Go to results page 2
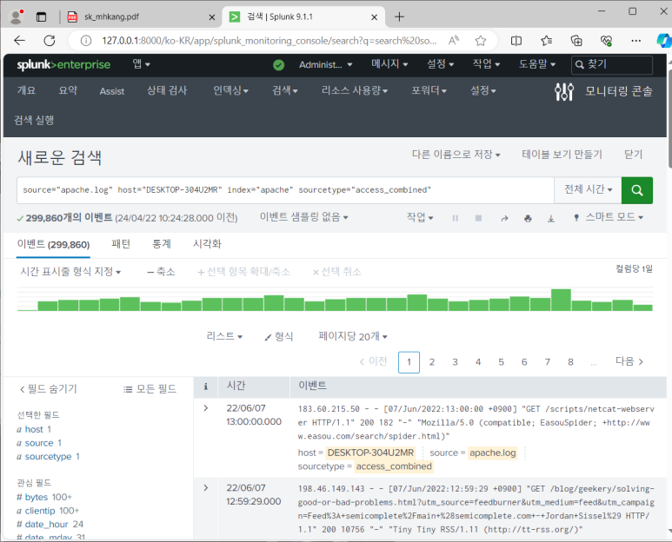 point(432,362)
